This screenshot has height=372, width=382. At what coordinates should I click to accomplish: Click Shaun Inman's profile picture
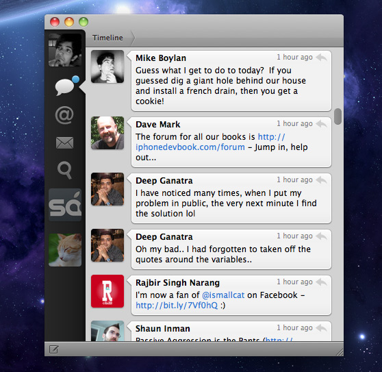point(107,331)
